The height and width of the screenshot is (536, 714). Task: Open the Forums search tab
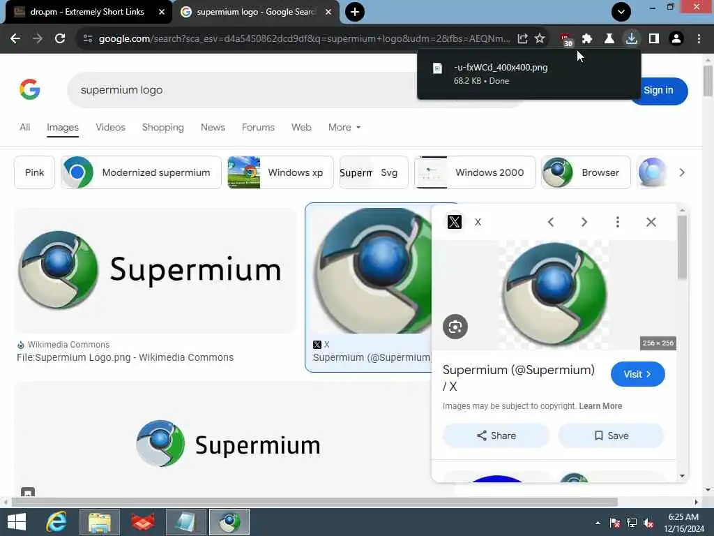(258, 127)
